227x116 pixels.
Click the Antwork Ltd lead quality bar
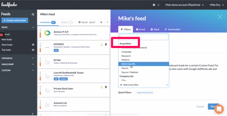pyautogui.click(x=40, y=104)
